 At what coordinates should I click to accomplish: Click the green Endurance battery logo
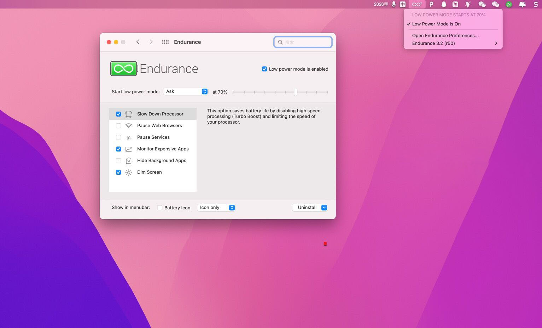pyautogui.click(x=124, y=68)
